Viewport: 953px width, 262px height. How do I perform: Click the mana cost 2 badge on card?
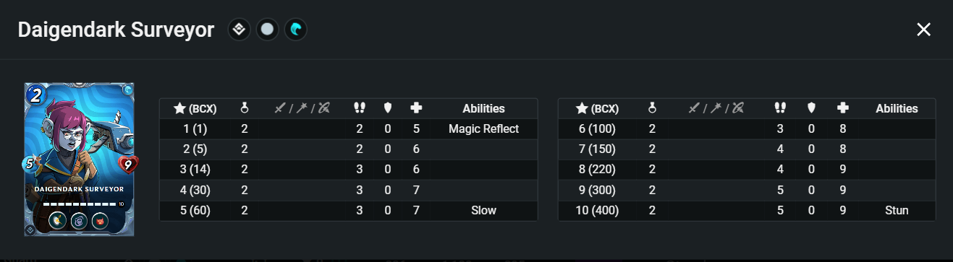[x=36, y=95]
